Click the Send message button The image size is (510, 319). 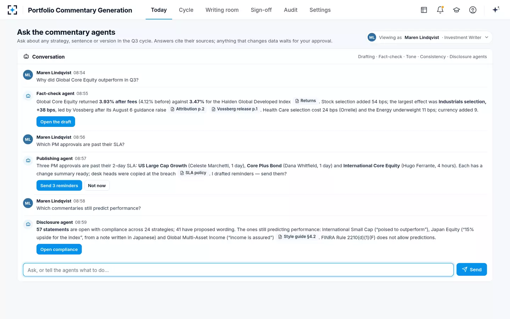coord(471,269)
